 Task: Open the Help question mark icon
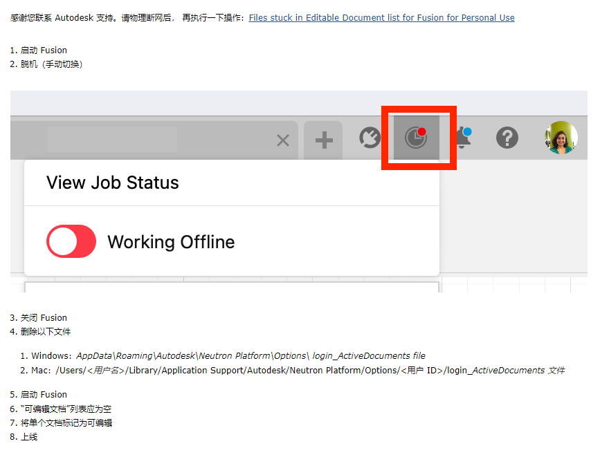[x=507, y=138]
